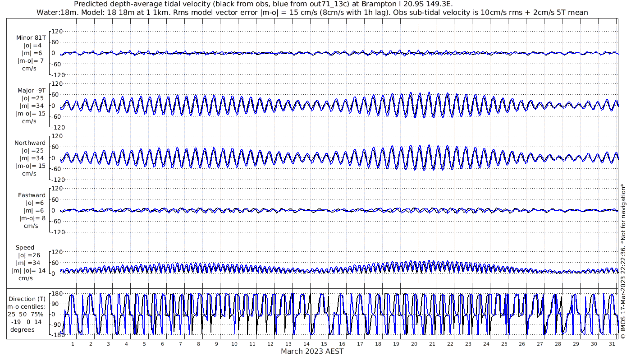The image size is (631, 361).
Task: Click the IMOS copyright text on right edge
Action: pyautogui.click(x=623, y=262)
